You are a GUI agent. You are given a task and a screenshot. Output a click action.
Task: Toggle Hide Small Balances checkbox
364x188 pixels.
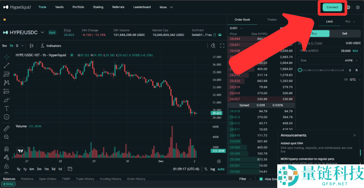pyautogui.click(x=261, y=179)
